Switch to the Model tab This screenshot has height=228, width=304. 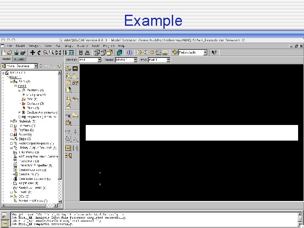6,59
